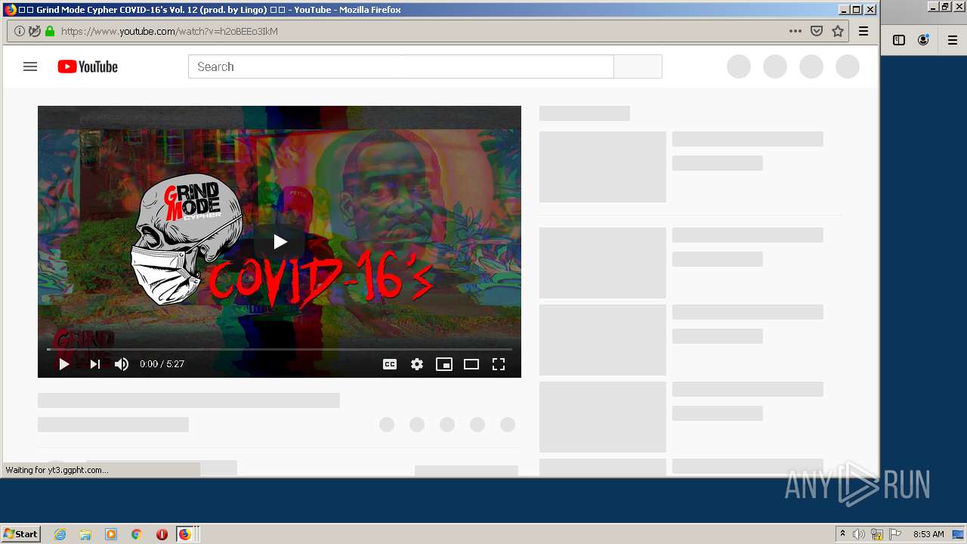This screenshot has height=544, width=967.
Task: Open the YouTube guide hamburger menu
Action: click(x=30, y=66)
